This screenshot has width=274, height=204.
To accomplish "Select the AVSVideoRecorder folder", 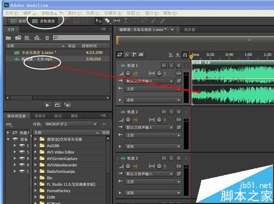I will point(62,165).
